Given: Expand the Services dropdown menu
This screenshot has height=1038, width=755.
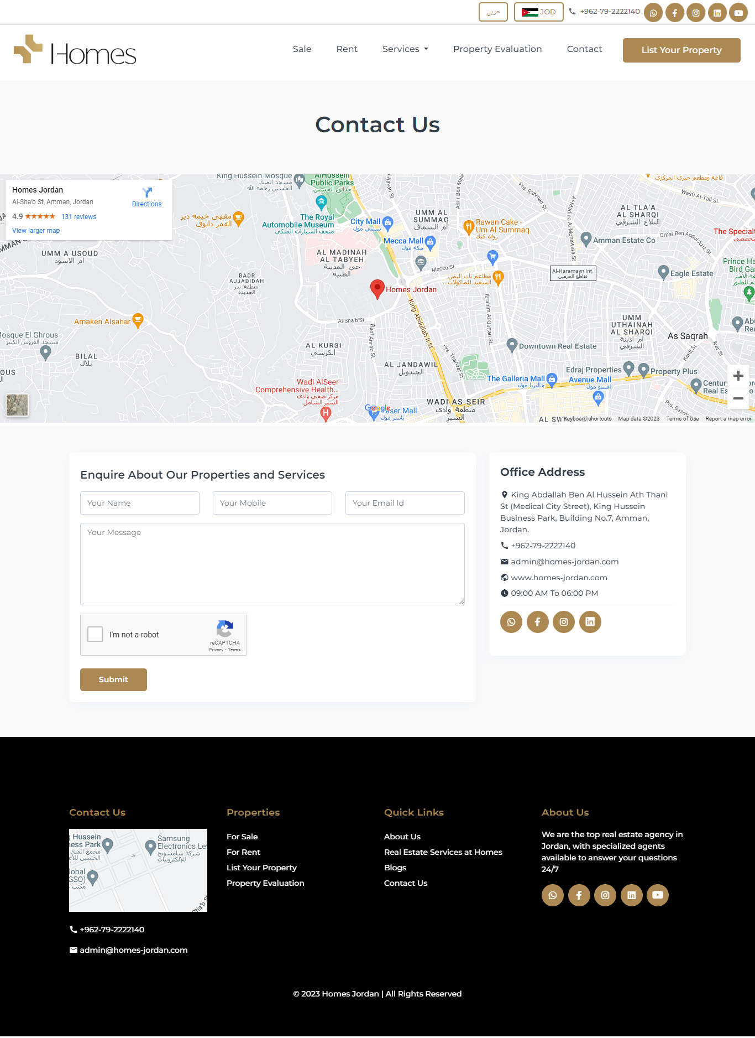Looking at the screenshot, I should 405,49.
